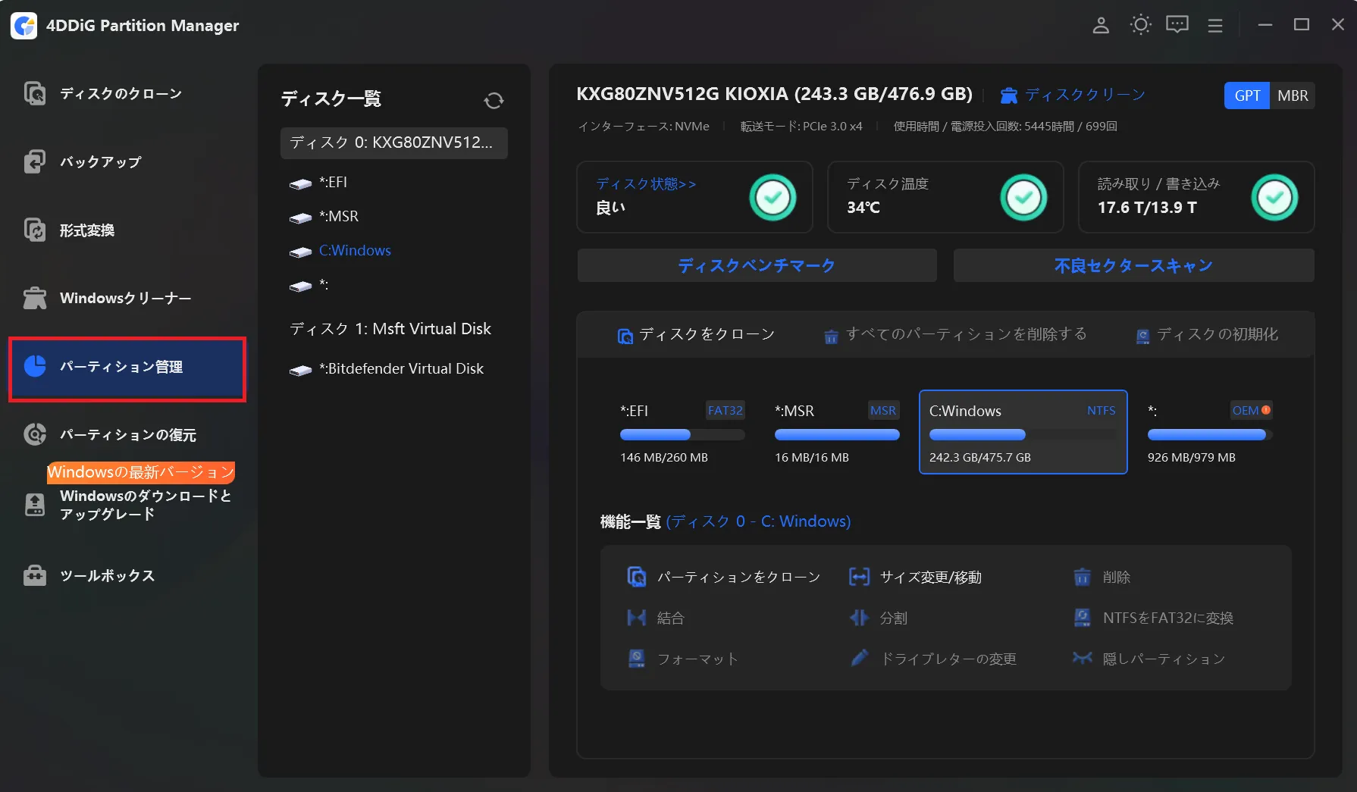The height and width of the screenshot is (792, 1357).
Task: Select the OEM partition card
Action: 1210,432
